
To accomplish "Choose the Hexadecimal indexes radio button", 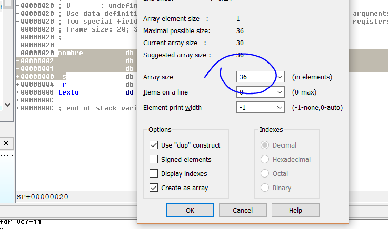I will pos(265,159).
